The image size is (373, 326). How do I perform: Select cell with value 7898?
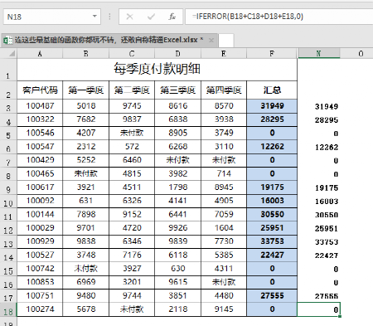coord(86,215)
